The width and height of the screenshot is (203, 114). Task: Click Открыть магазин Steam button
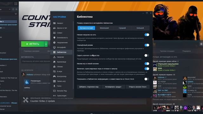pyautogui.click(x=137, y=87)
